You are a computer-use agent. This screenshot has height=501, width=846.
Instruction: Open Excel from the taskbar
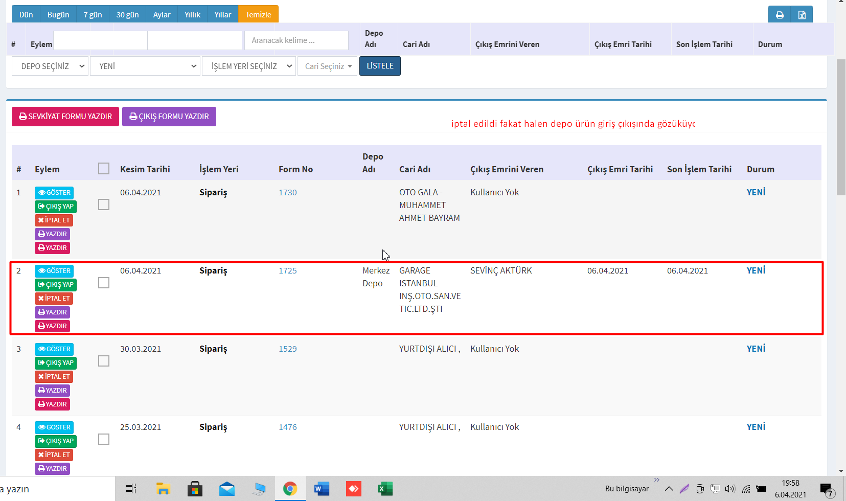[384, 489]
